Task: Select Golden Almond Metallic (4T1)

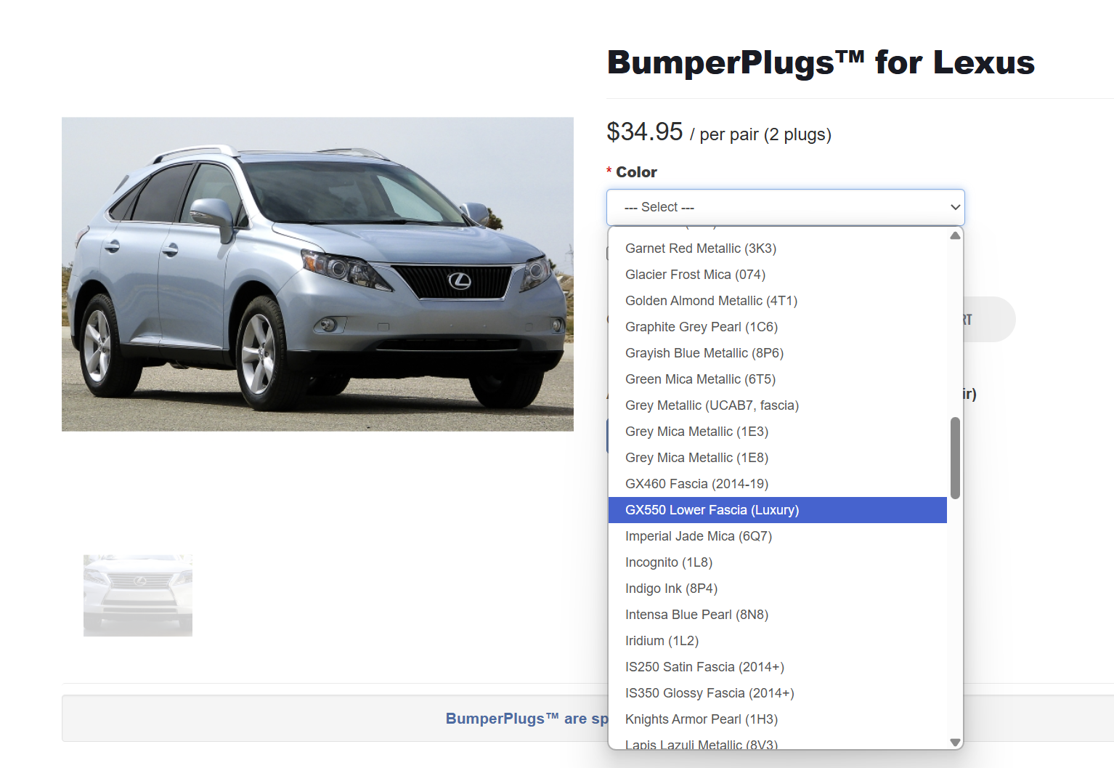Action: pos(777,301)
